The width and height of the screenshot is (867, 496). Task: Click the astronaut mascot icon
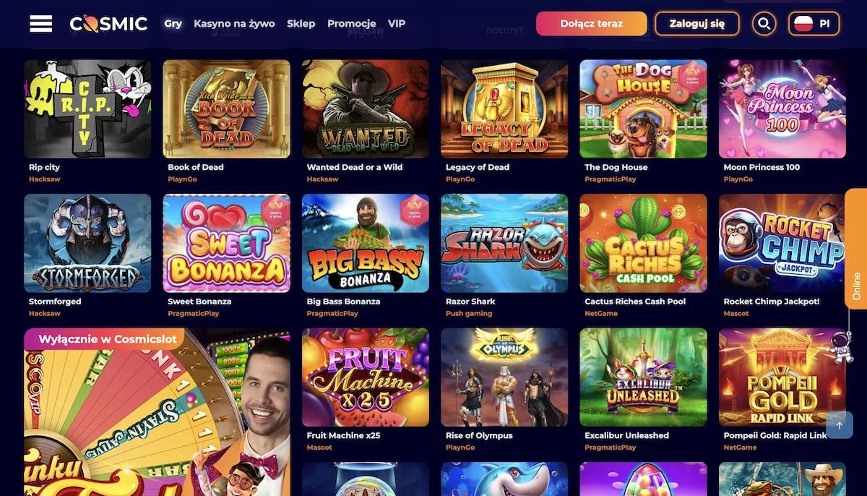[840, 346]
